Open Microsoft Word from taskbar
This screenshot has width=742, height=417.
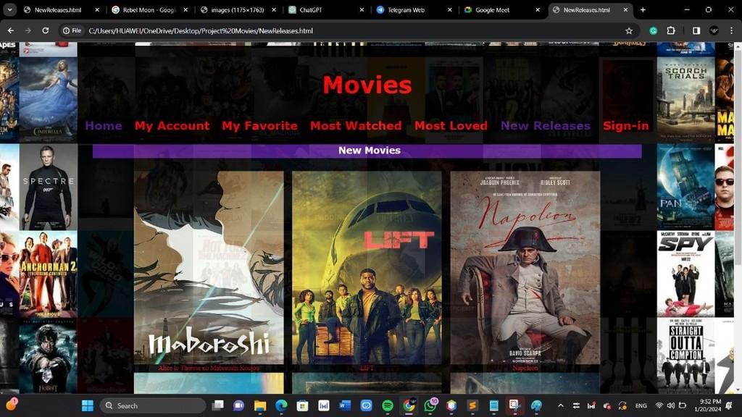(345, 405)
